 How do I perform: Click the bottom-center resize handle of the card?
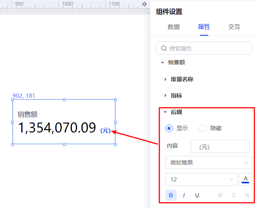click(64, 144)
